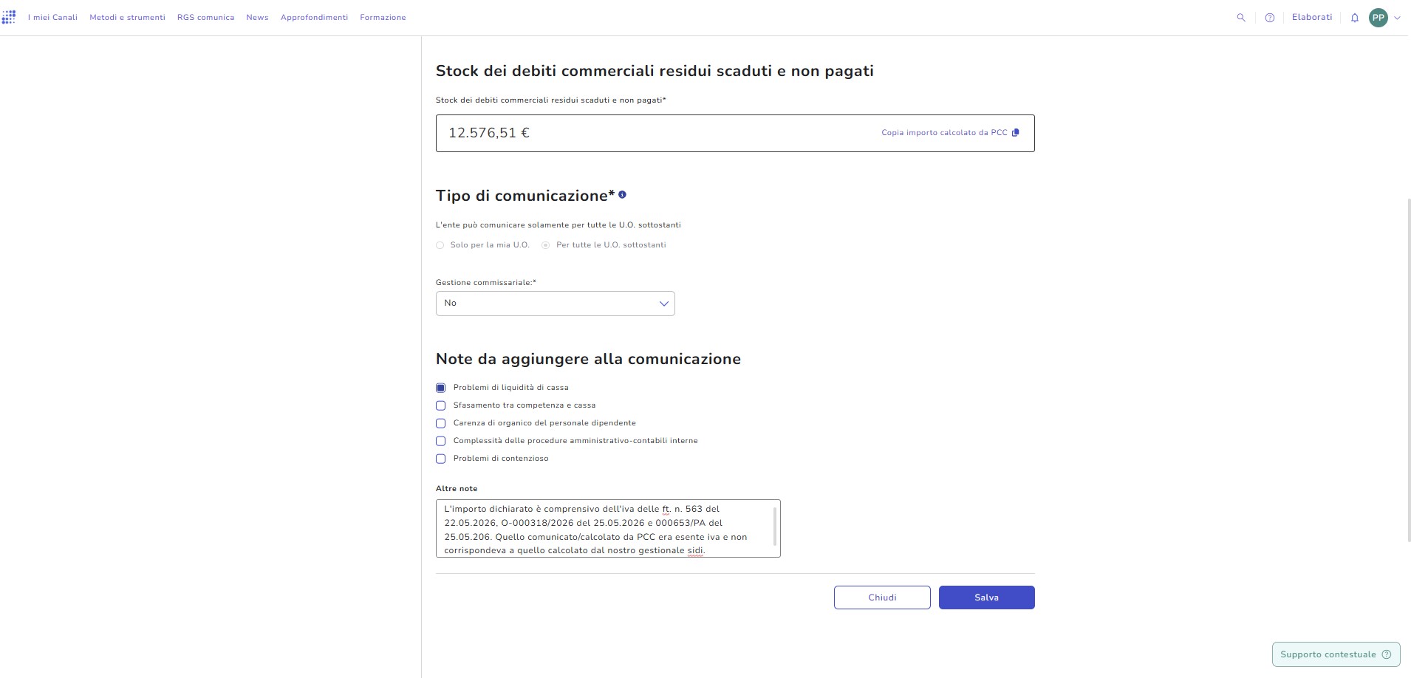Open the Supporto contestuale help widget
The image size is (1411, 678).
[x=1336, y=654]
